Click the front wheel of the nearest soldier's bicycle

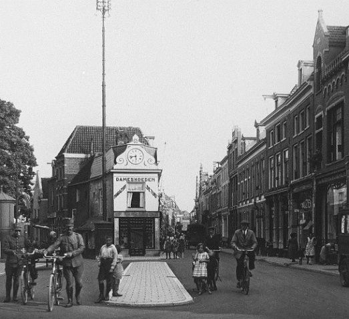pyautogui.click(x=51, y=293)
